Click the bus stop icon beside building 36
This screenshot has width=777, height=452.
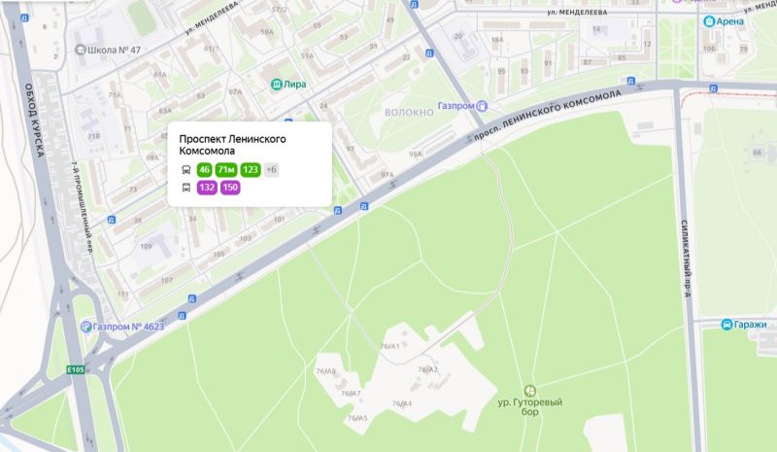pos(112,220)
